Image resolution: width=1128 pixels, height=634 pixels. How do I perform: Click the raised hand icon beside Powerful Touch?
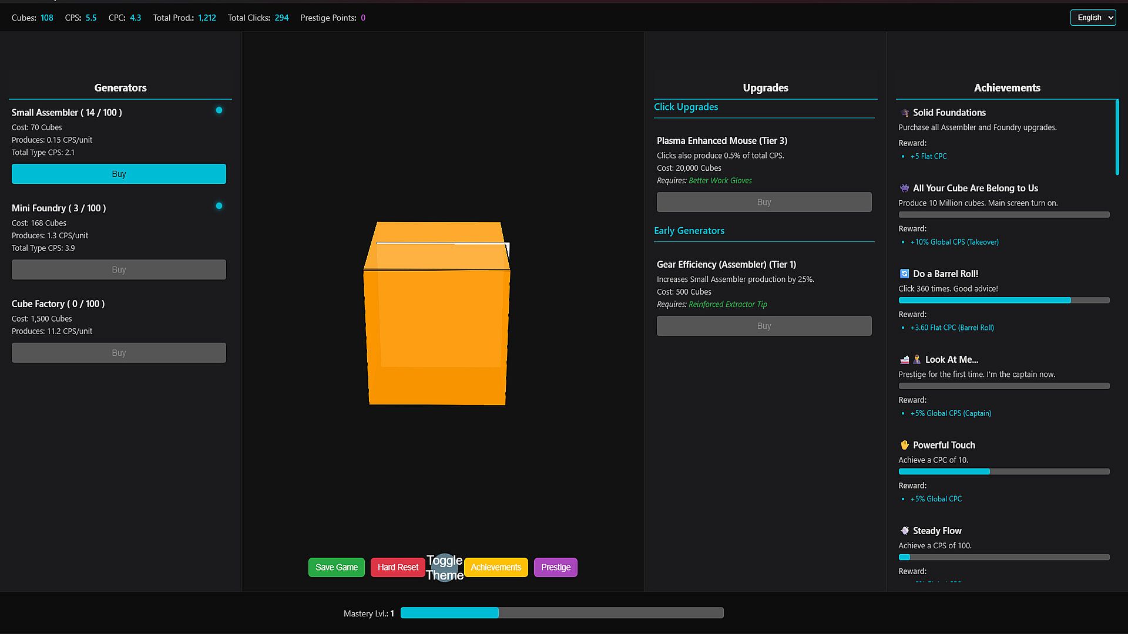tap(905, 445)
